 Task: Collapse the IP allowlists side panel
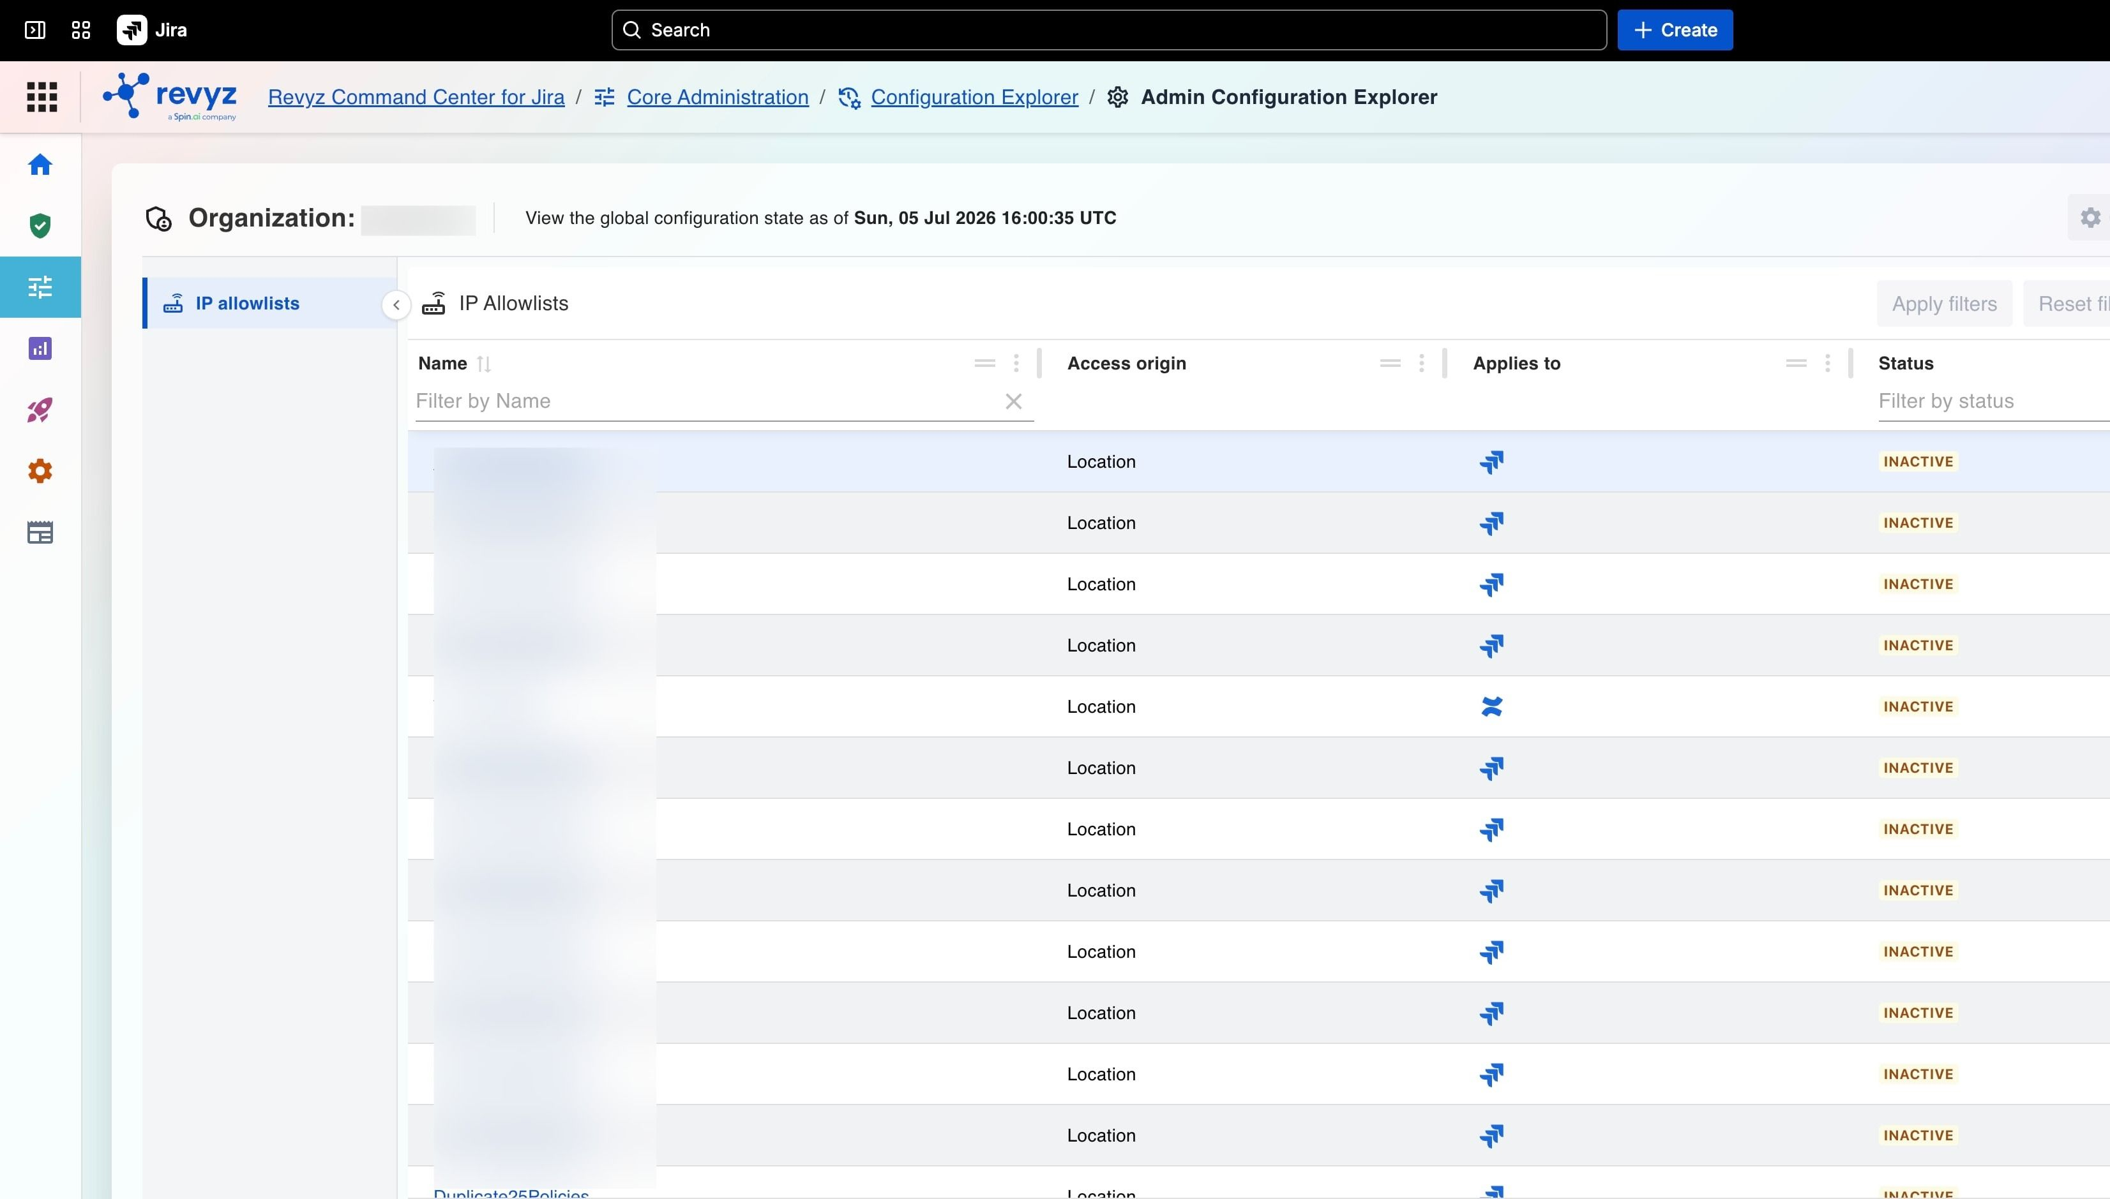click(x=396, y=304)
